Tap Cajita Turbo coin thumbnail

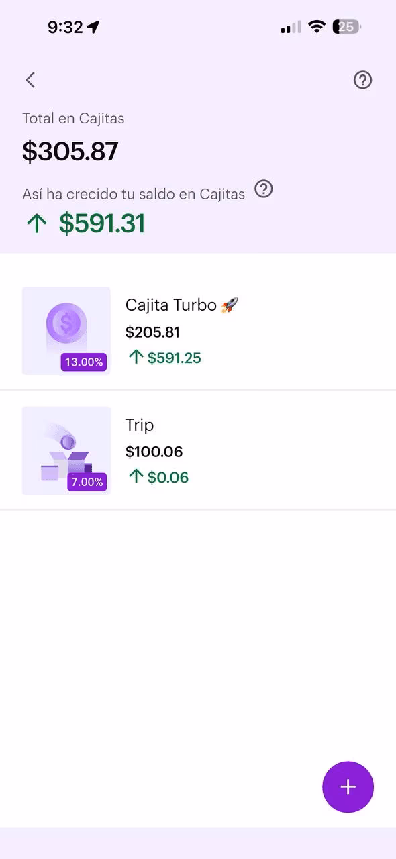(x=66, y=331)
